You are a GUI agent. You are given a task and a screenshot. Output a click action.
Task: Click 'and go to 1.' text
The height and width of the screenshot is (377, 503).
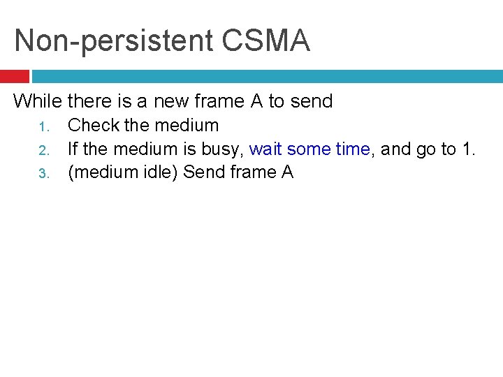pyautogui.click(x=427, y=149)
